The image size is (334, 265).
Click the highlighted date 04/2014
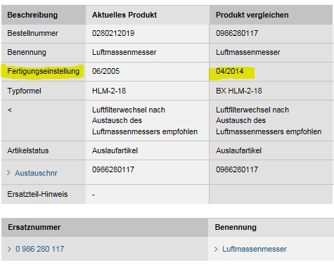tap(230, 71)
